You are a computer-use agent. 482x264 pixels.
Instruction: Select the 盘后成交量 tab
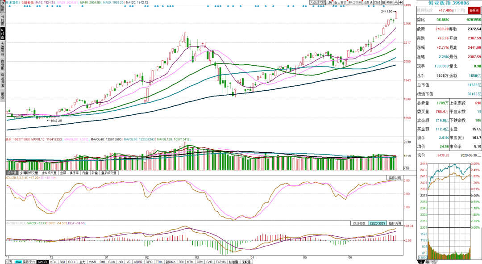coord(109,173)
